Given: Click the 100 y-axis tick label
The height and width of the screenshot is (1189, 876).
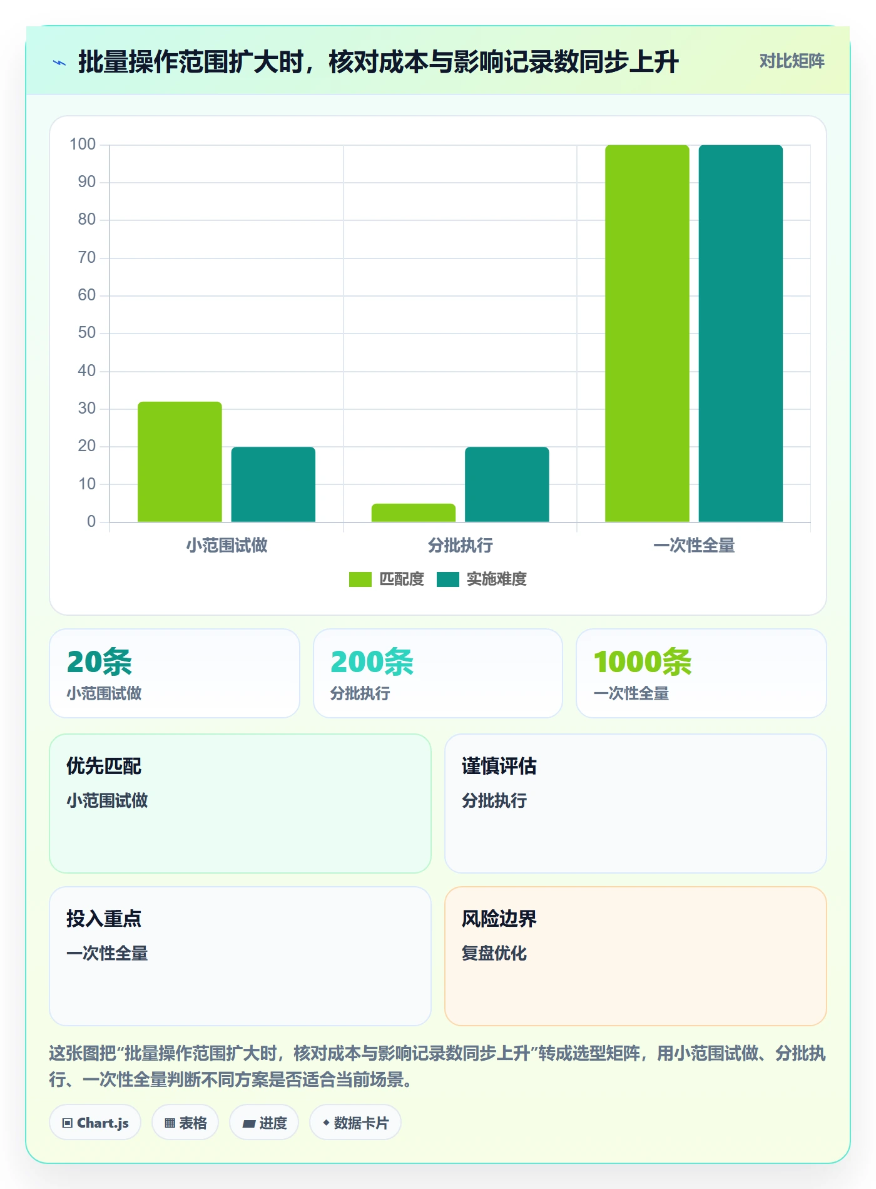Looking at the screenshot, I should click(83, 145).
